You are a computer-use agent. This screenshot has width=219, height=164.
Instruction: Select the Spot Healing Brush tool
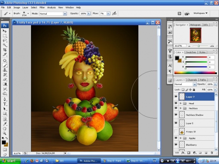coord(5,60)
